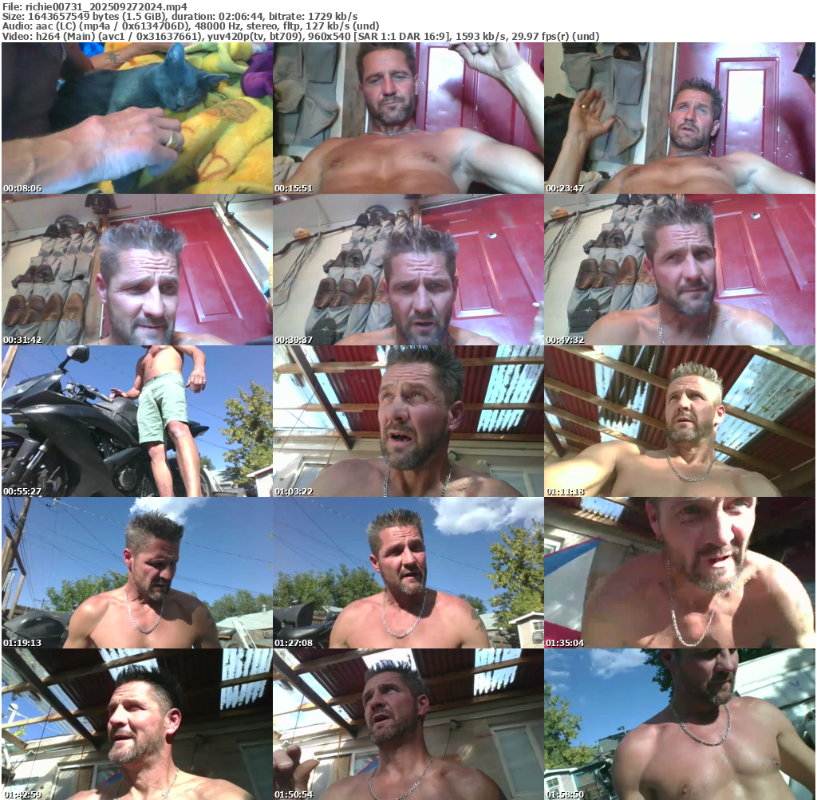This screenshot has height=800, width=817.
Task: Click the Size line in the header
Action: click(180, 16)
